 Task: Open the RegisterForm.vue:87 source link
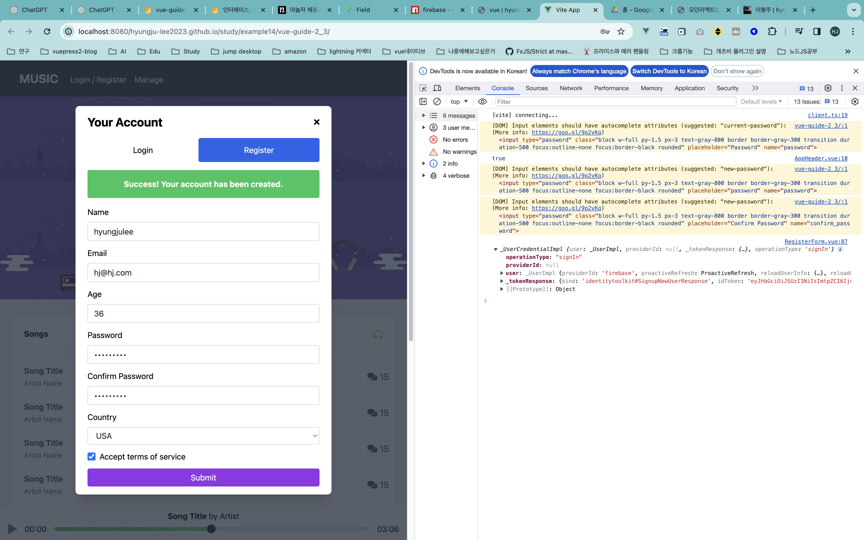[816, 241]
